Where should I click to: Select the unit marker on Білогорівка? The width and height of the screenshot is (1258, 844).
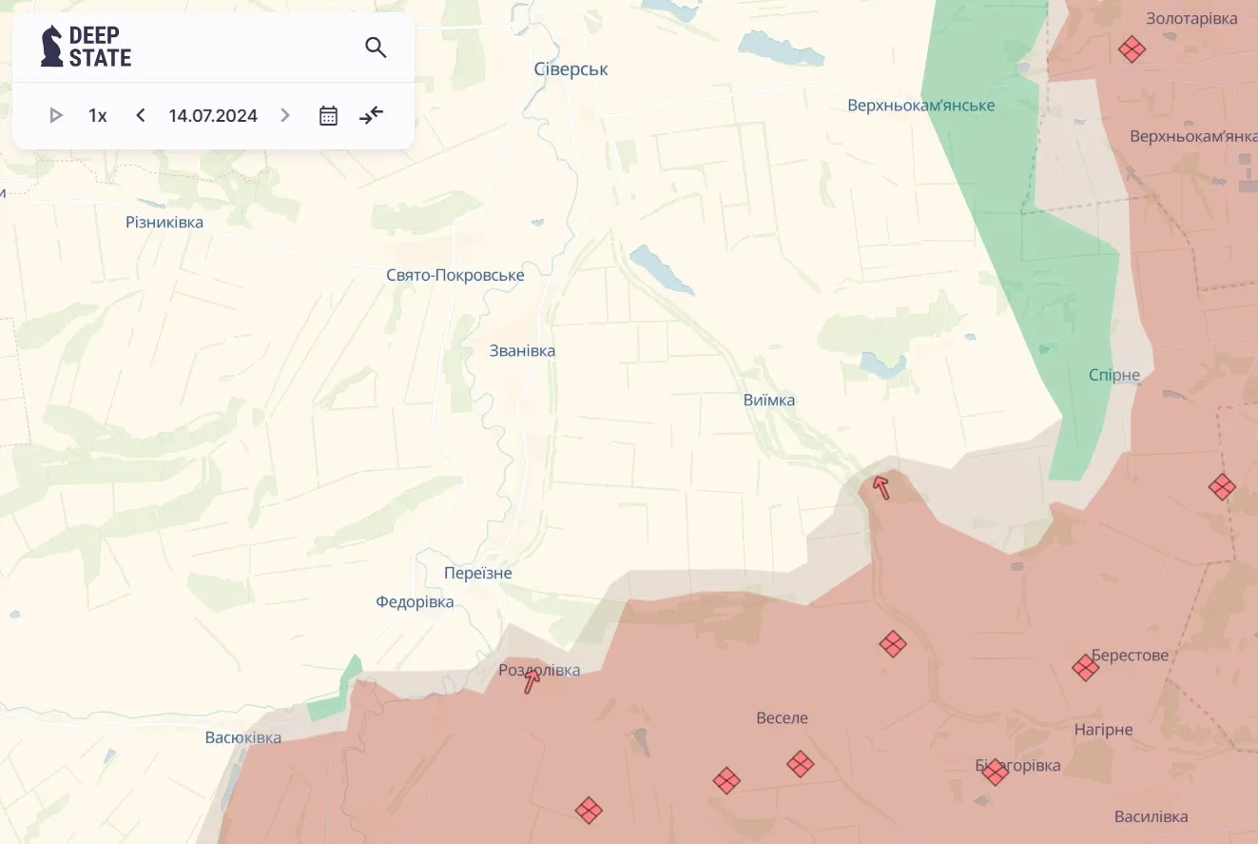pos(995,772)
